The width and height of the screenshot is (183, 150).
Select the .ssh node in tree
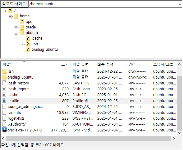coord(35,44)
